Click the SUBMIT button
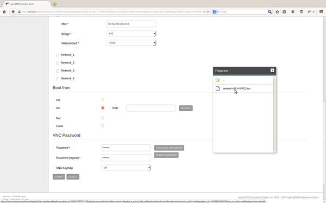Screen dimensions: 326x203 (59, 176)
